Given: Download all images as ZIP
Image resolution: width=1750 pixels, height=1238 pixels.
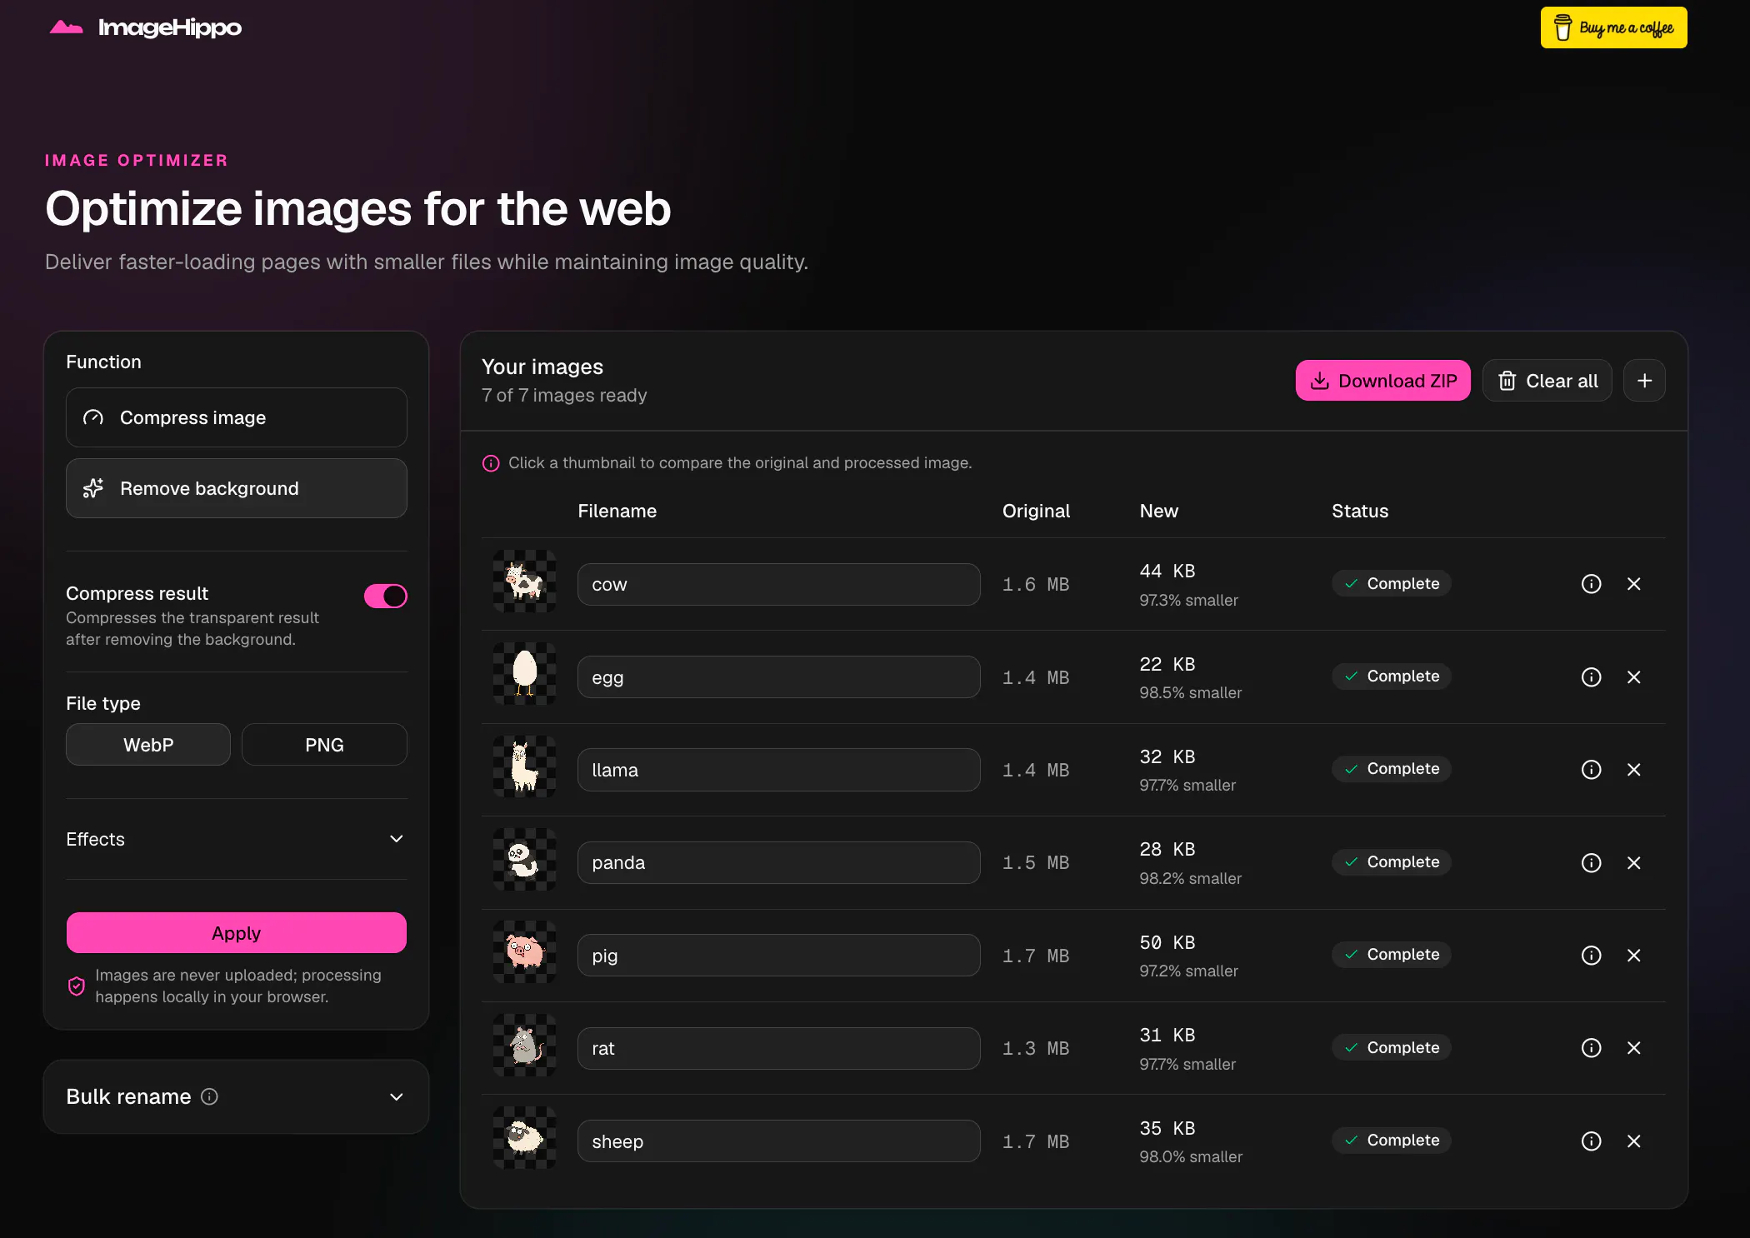Looking at the screenshot, I should tap(1383, 381).
